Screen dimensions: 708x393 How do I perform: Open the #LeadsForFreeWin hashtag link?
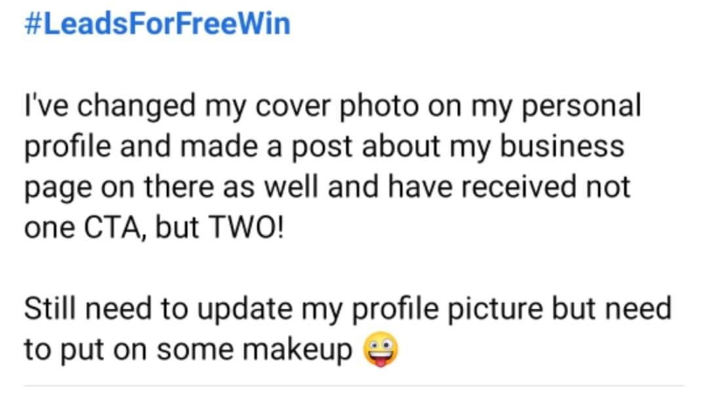(157, 24)
